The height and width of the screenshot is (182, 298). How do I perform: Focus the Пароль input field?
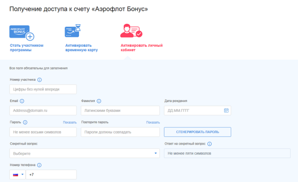43,132
